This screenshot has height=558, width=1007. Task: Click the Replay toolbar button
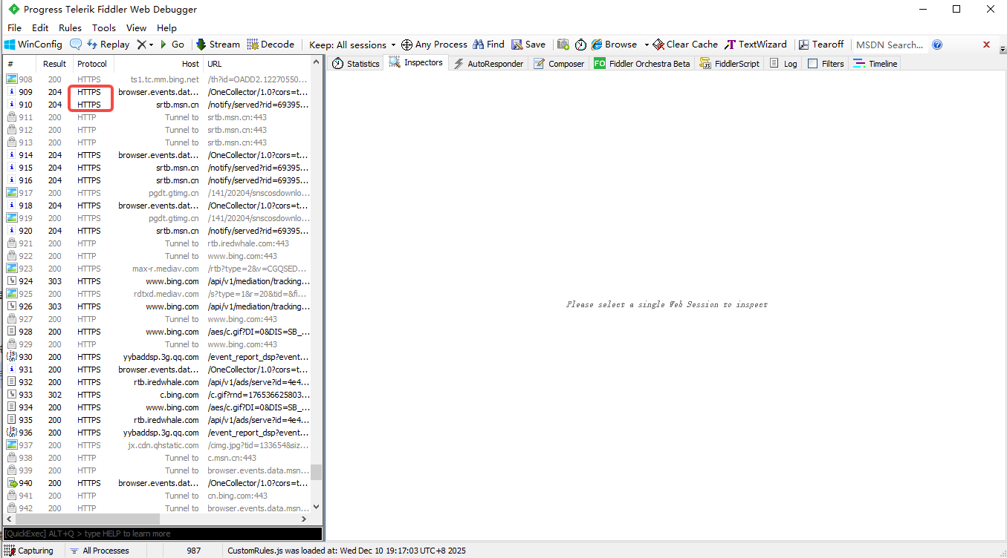click(x=108, y=45)
